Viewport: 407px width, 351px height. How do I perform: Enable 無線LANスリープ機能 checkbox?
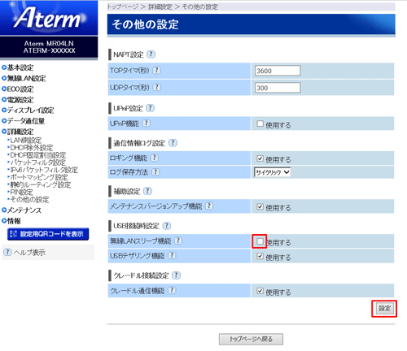(x=260, y=241)
